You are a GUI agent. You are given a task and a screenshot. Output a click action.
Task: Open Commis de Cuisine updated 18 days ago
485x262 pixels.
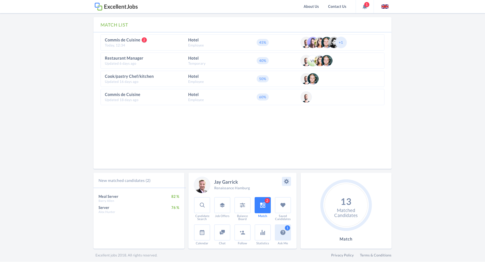(243, 97)
